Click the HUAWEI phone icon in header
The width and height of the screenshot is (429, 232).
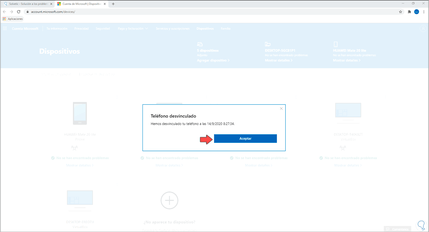pos(336,44)
